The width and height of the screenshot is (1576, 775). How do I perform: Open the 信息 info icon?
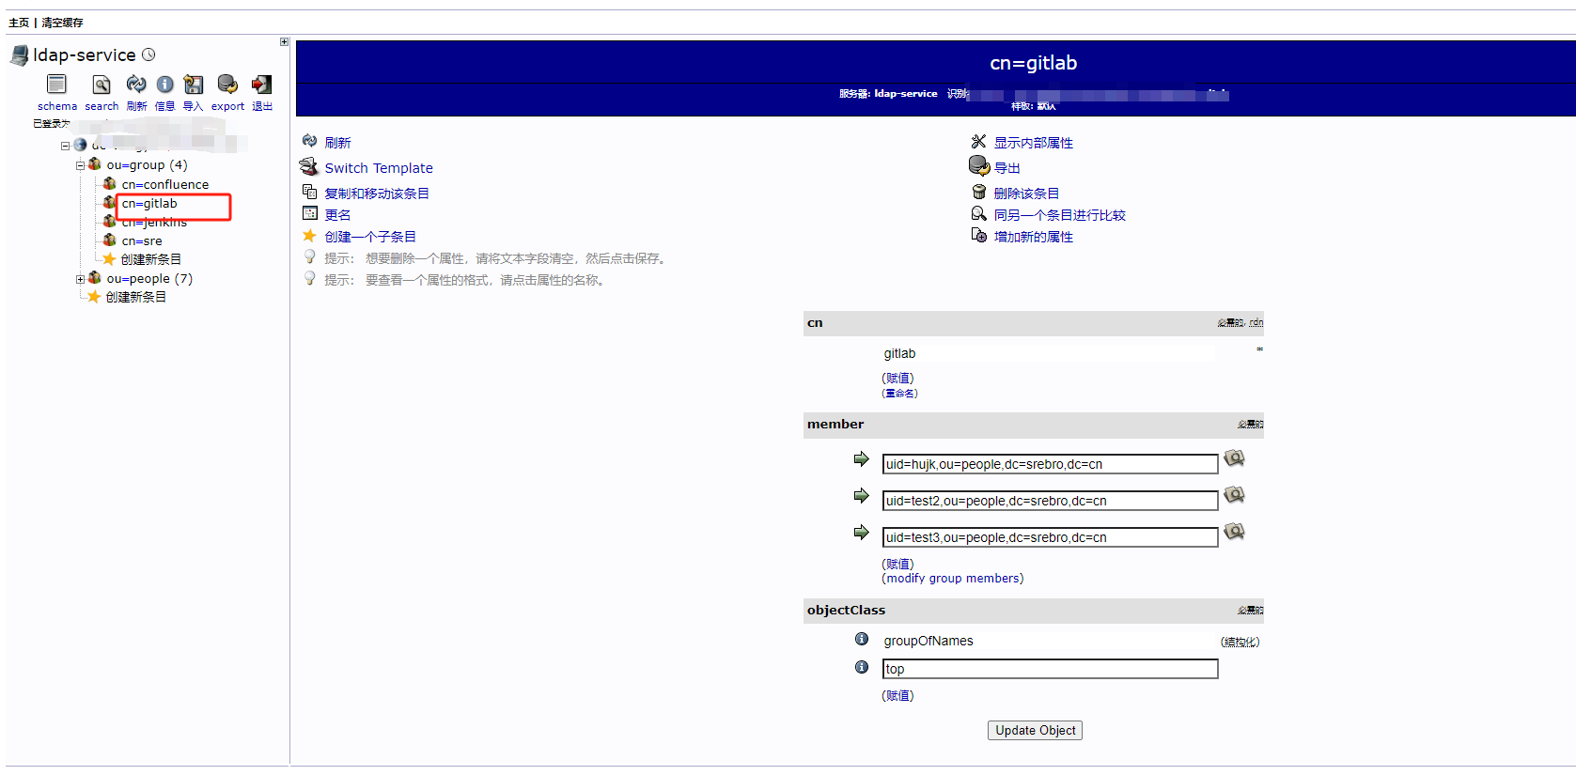click(x=164, y=85)
